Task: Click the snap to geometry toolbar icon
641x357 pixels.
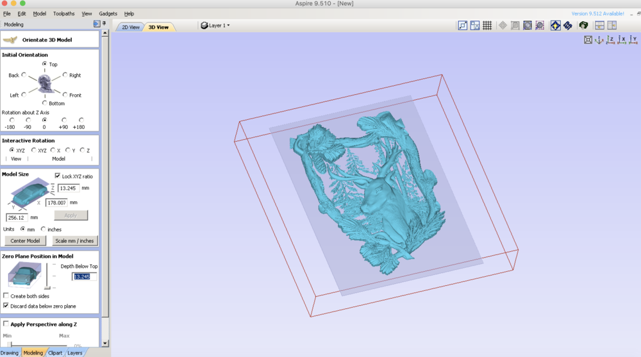Action: tap(462, 26)
